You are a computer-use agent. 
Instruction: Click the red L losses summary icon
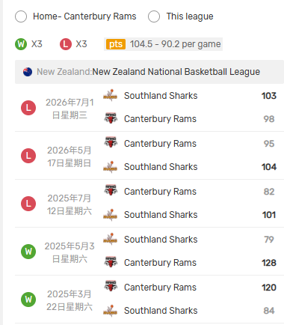pyautogui.click(x=66, y=44)
